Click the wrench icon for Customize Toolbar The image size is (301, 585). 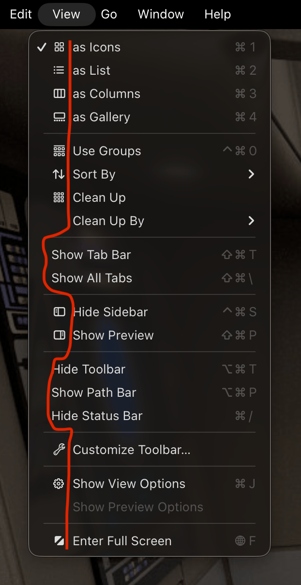coord(59,450)
